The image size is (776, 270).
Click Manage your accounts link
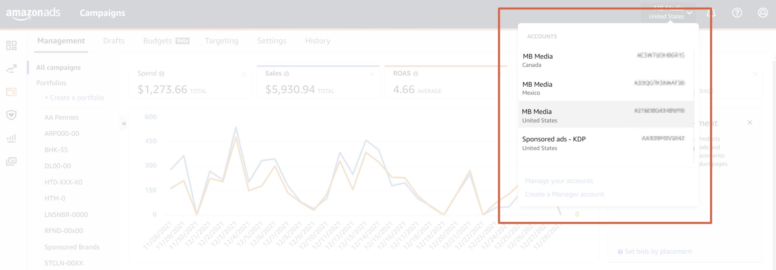(559, 181)
